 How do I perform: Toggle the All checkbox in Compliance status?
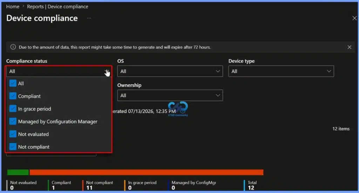click(13, 83)
